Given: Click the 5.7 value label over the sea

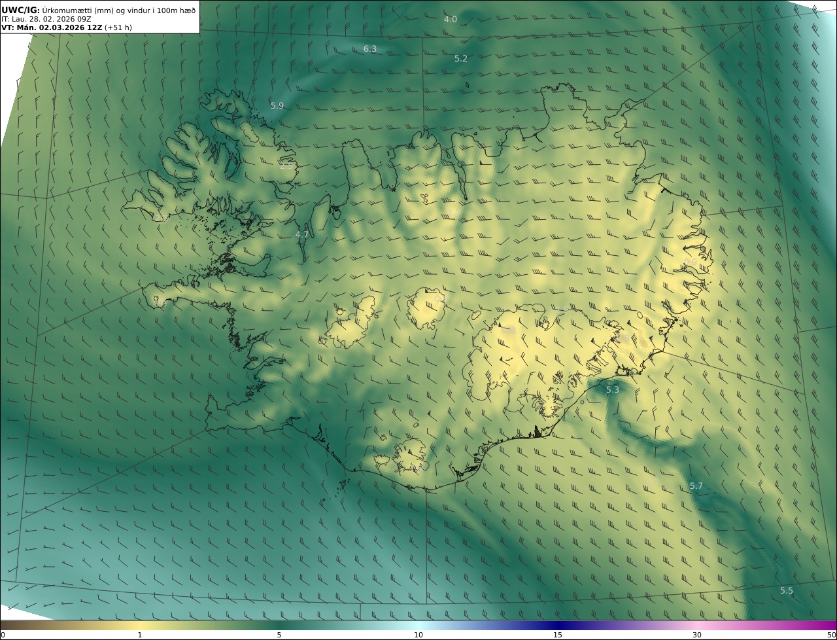Looking at the screenshot, I should pos(696,486).
